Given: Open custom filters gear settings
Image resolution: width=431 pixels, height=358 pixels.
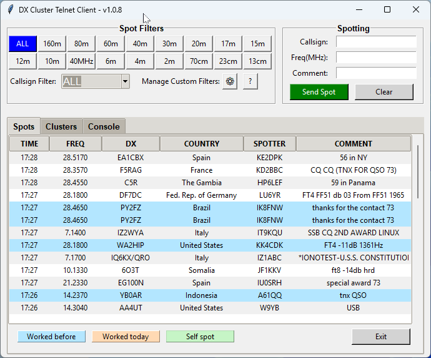Looking at the screenshot, I should [x=230, y=81].
